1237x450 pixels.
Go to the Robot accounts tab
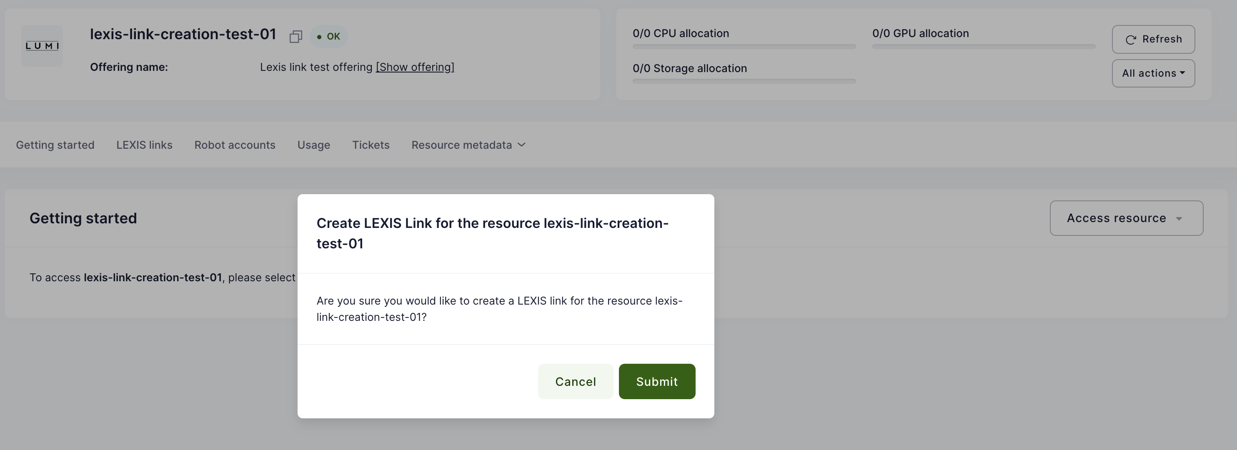pos(235,145)
